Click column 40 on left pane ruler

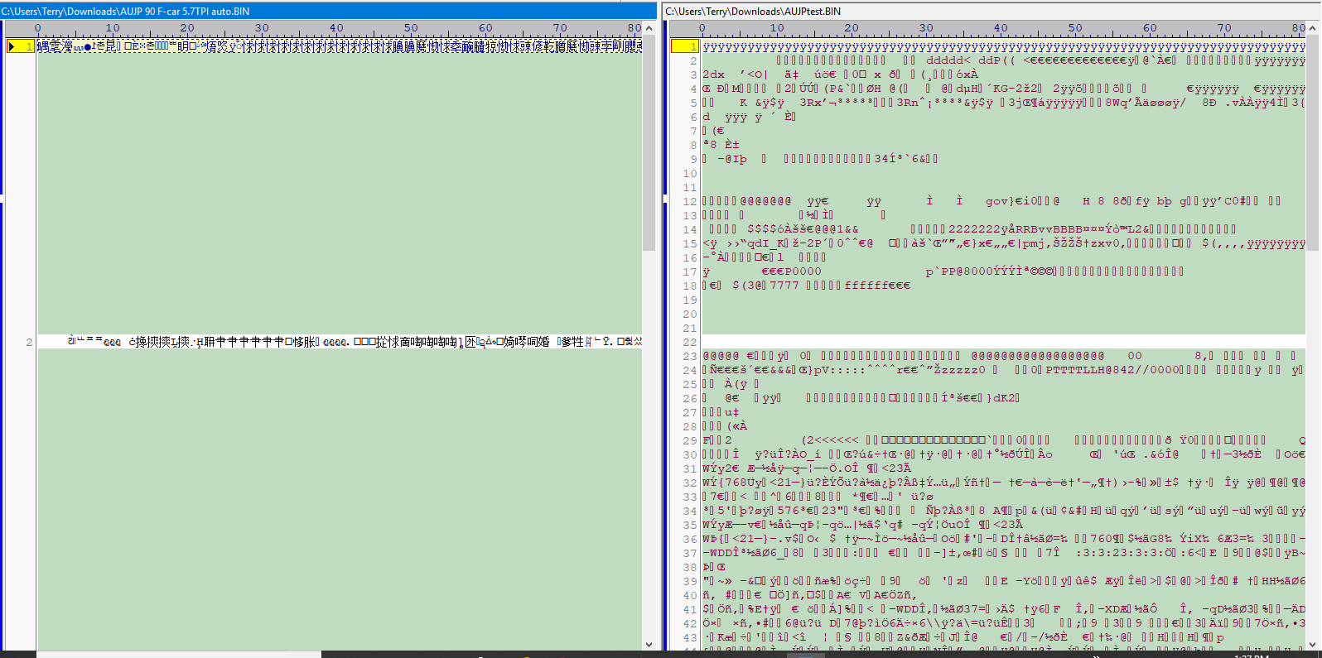point(336,28)
